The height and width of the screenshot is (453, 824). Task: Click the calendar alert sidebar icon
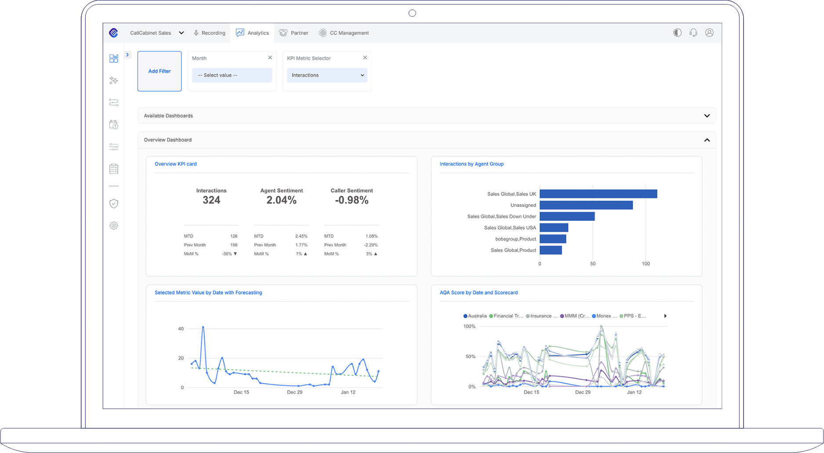[114, 125]
